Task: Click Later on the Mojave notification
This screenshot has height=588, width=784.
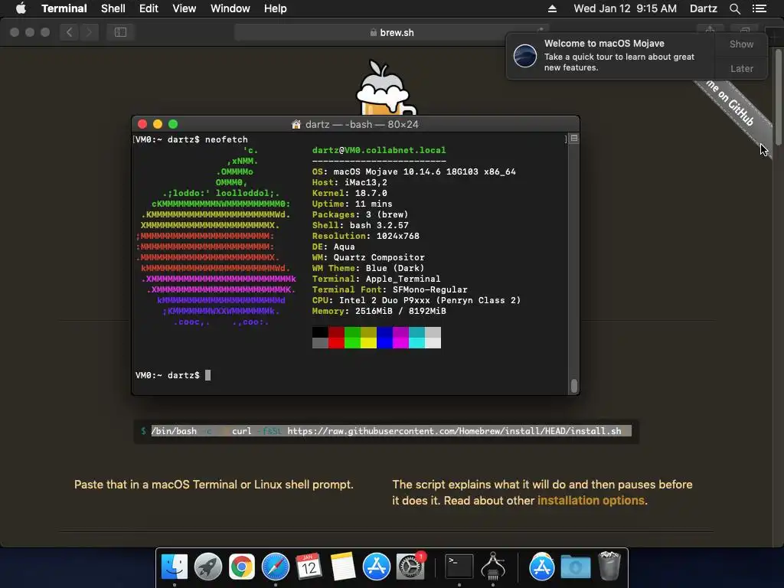Action: point(741,68)
